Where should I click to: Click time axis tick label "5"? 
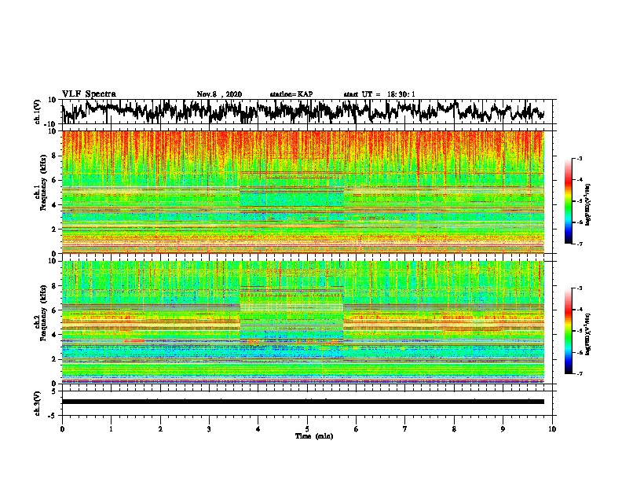click(x=307, y=429)
